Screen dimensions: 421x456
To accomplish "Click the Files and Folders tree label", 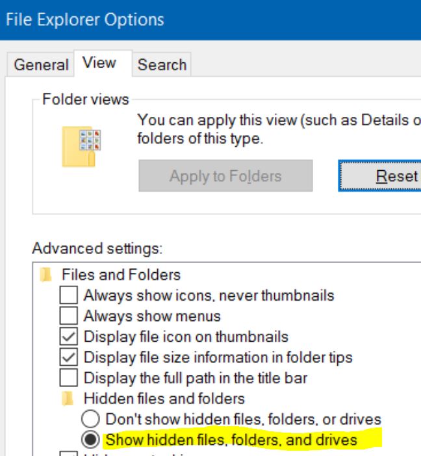I will (x=121, y=275).
